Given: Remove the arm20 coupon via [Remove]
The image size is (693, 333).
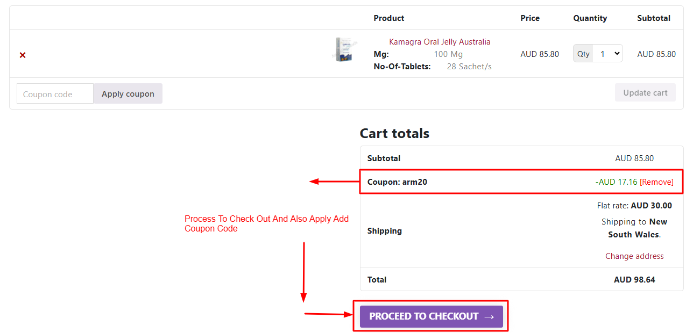Looking at the screenshot, I should click(656, 182).
